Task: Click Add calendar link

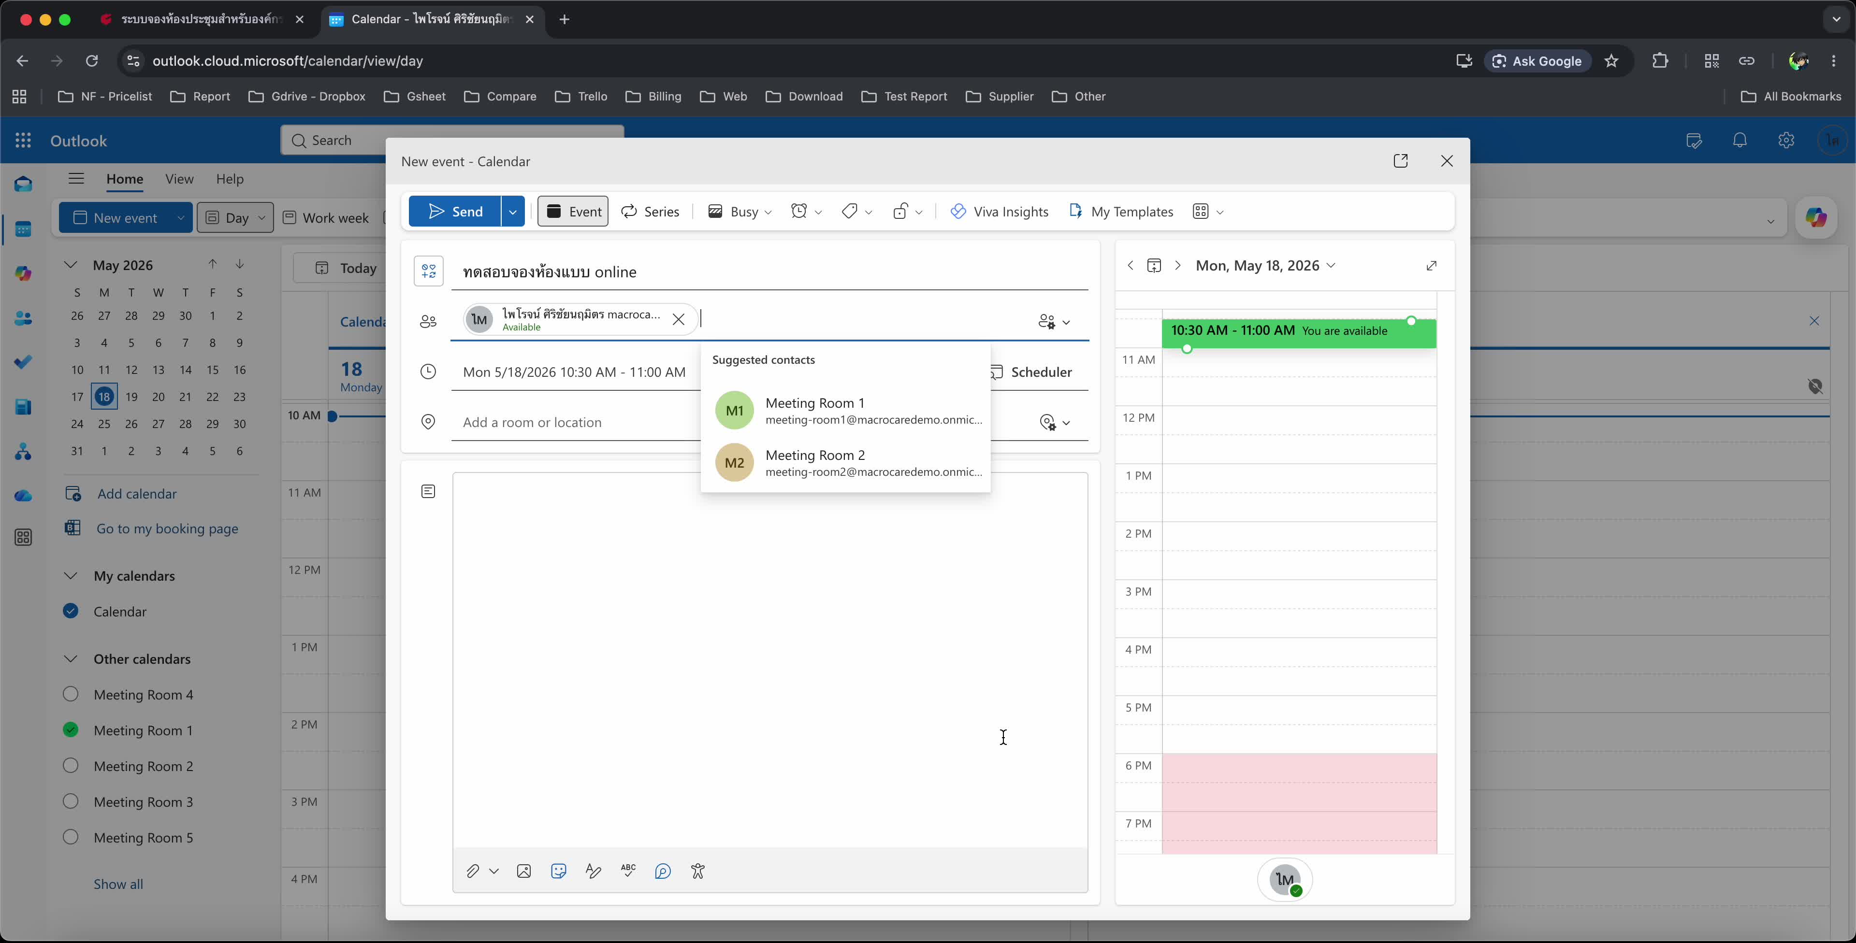Action: (137, 494)
